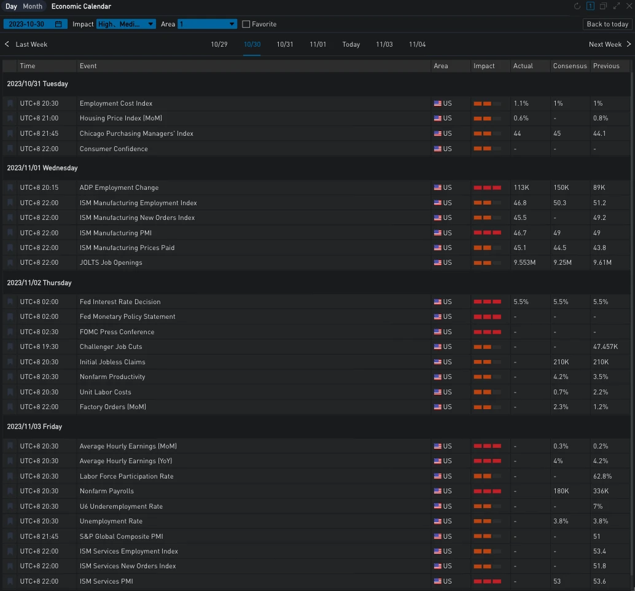Bookmark the Nonfarm Payrolls event
The image size is (635, 591).
[10, 491]
